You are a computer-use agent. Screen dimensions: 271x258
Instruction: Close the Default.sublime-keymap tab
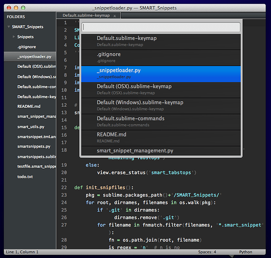coord(114,16)
